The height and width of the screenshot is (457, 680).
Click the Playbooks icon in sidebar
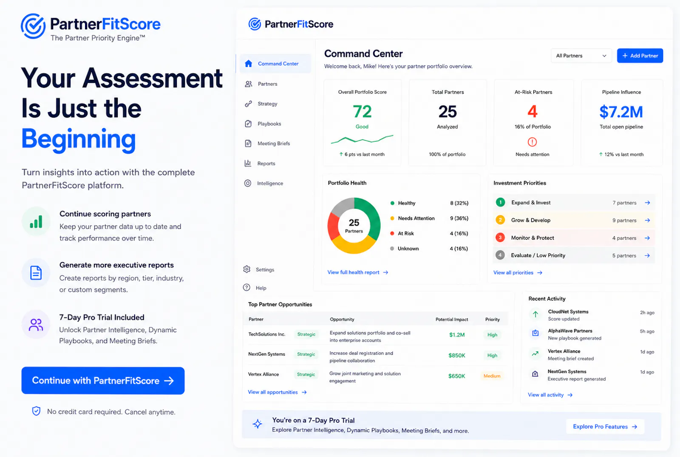tap(248, 123)
